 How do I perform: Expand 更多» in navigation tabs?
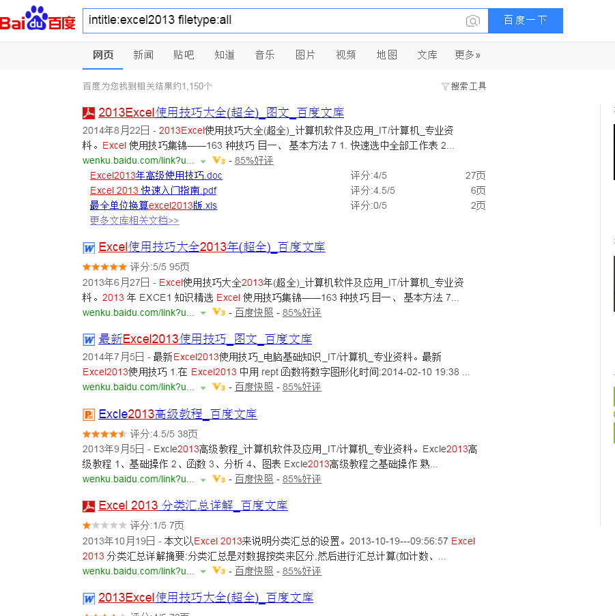(468, 55)
